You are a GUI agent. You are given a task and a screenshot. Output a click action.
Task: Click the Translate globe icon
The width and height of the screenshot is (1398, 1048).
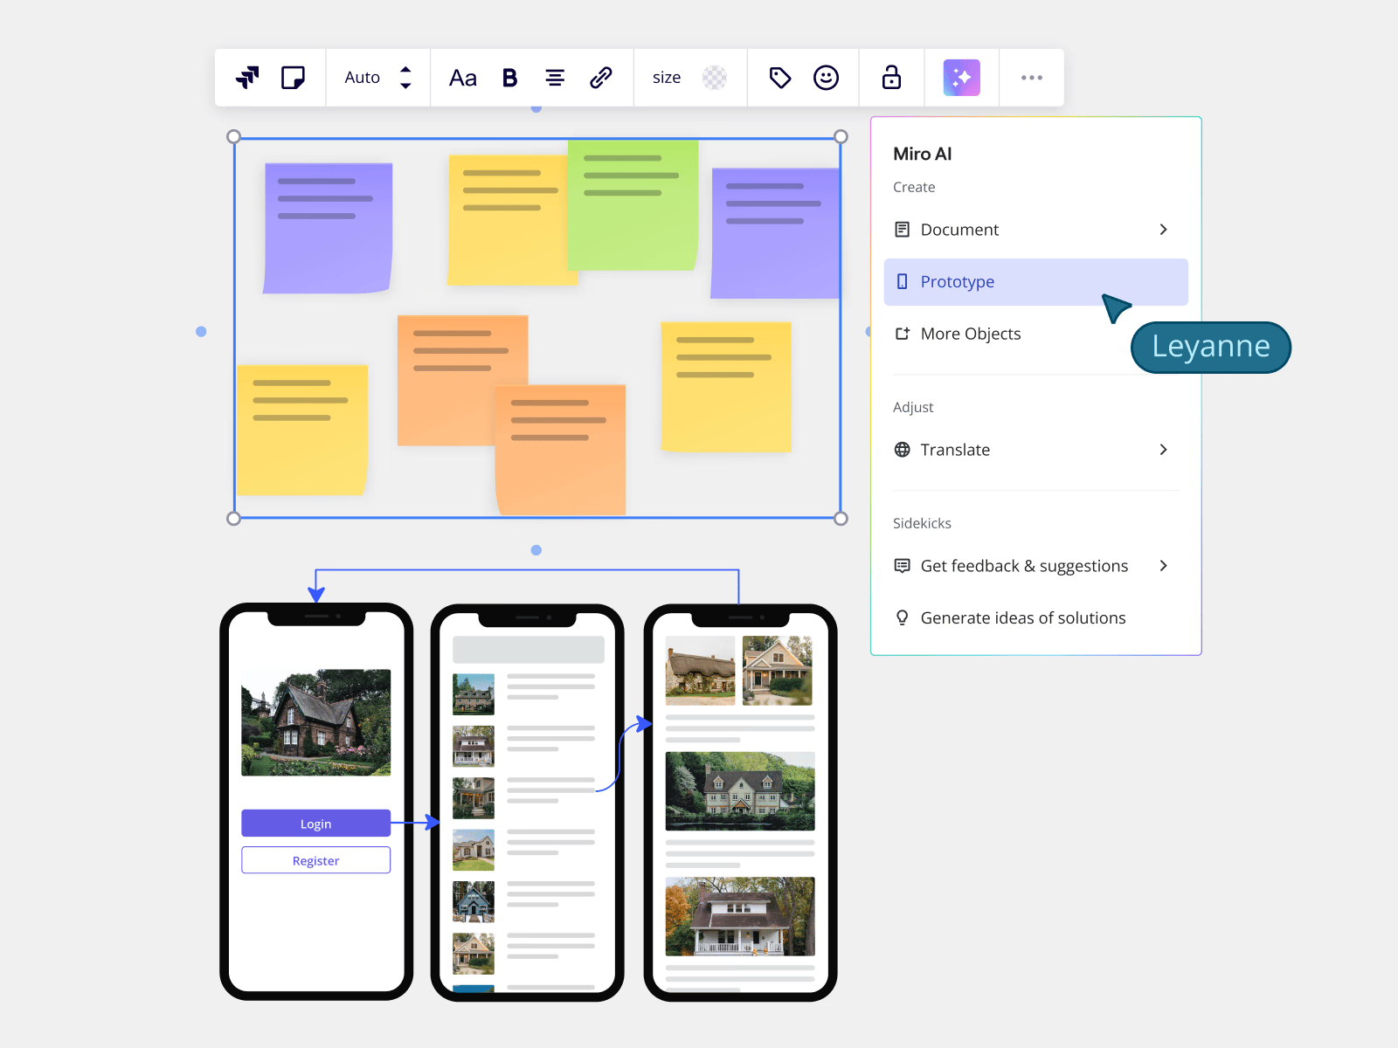[903, 450]
